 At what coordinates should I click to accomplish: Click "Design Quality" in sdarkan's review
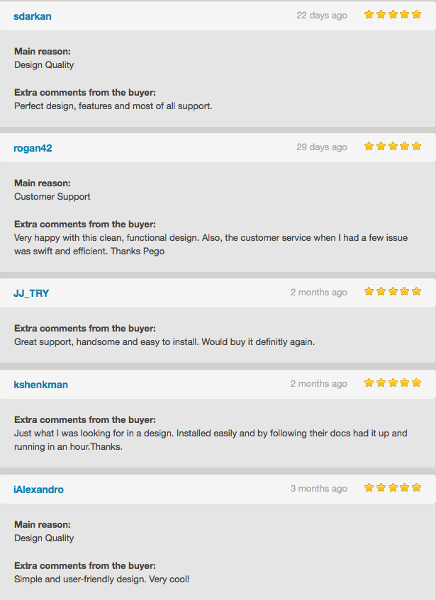pos(44,65)
